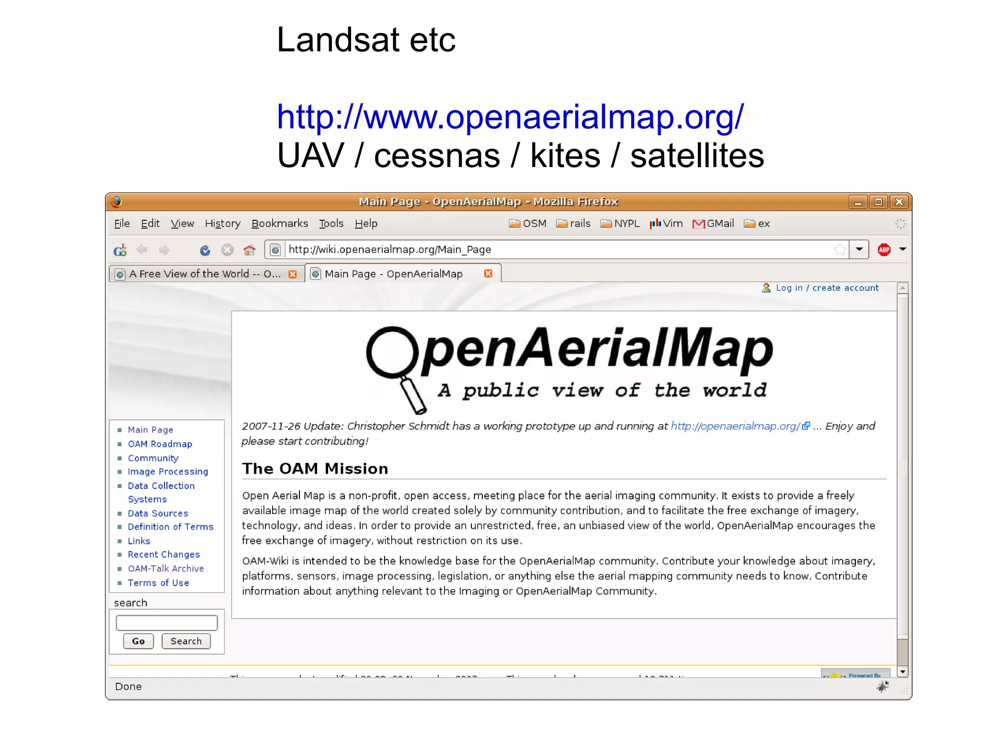
Task: Open the Help menu
Action: (366, 224)
